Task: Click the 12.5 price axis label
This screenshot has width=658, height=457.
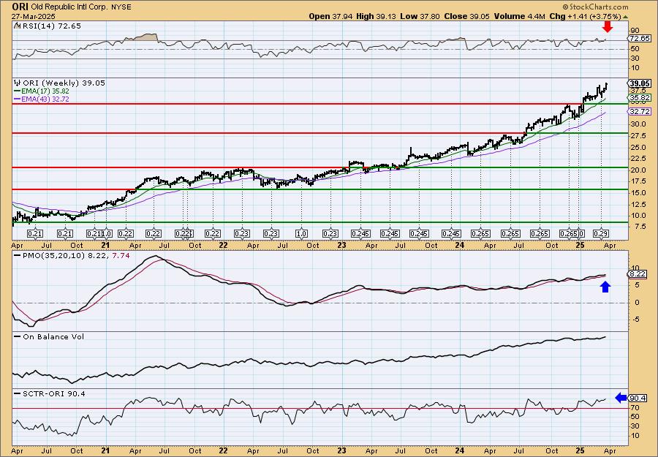Action: (638, 204)
